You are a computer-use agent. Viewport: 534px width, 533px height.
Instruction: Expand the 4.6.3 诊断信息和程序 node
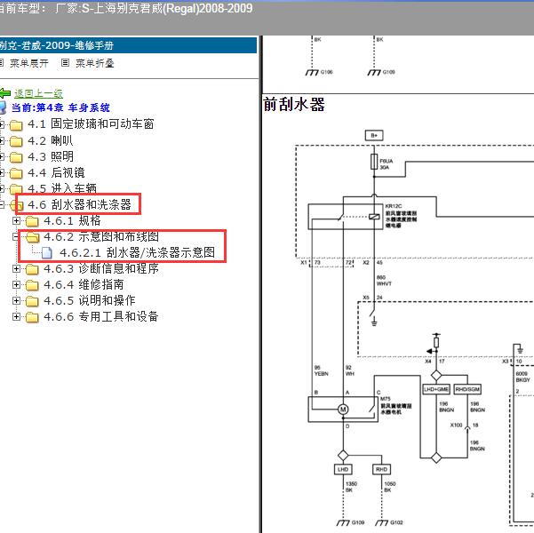coord(16,268)
